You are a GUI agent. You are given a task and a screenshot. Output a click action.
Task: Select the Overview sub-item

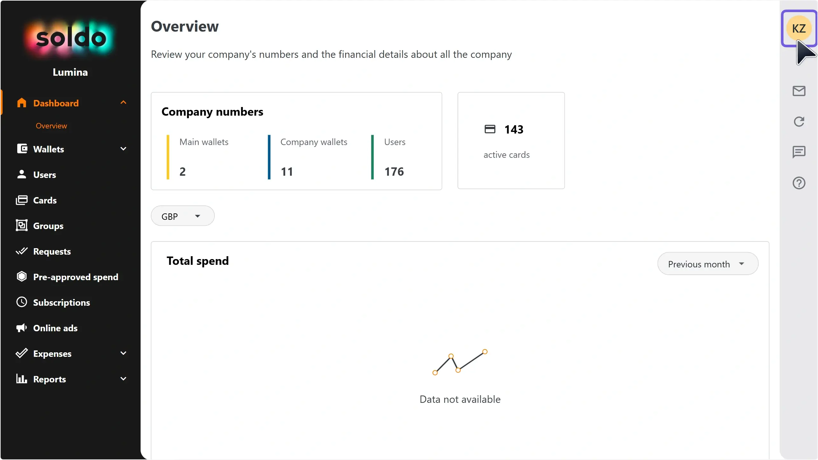click(51, 126)
